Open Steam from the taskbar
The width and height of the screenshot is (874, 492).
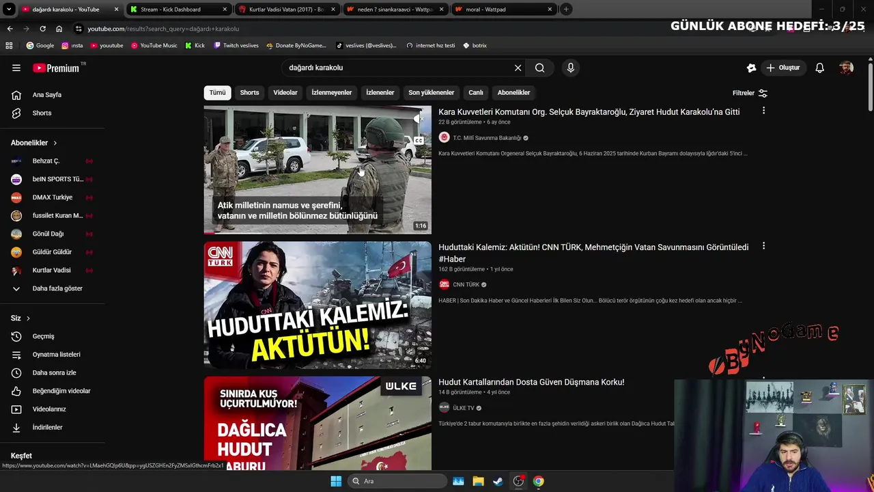coord(498,481)
